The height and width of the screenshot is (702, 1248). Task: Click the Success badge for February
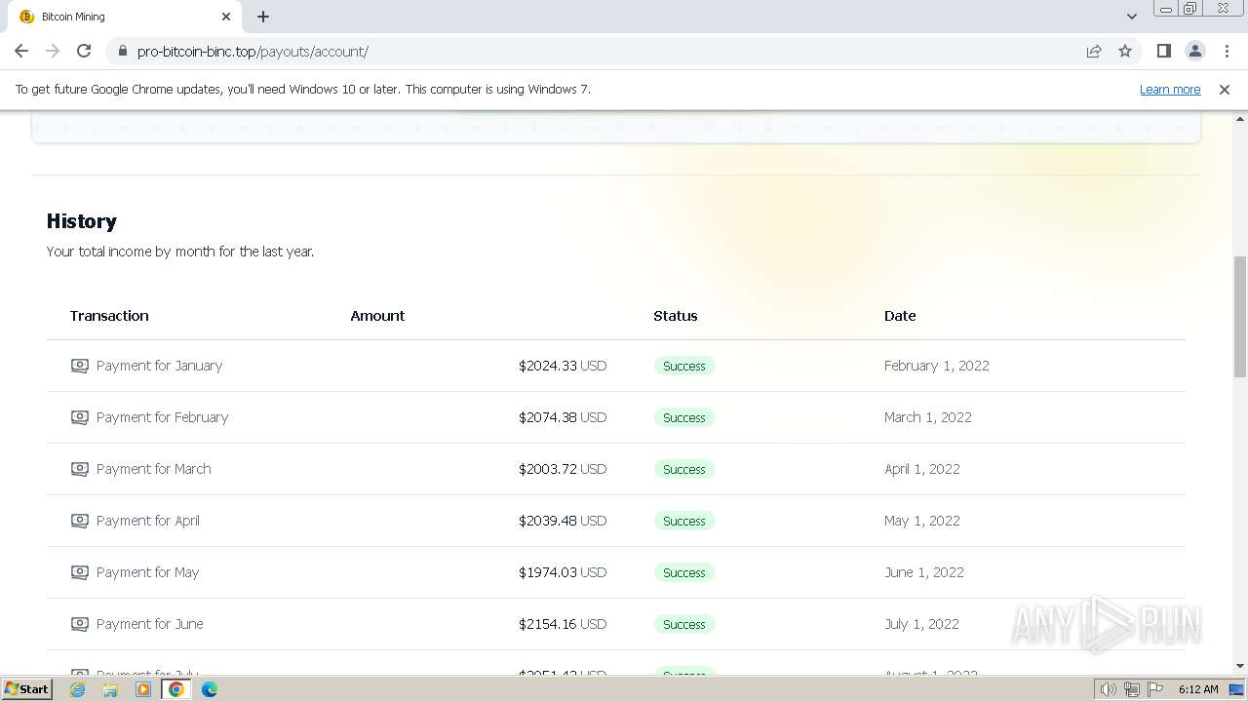coord(684,417)
